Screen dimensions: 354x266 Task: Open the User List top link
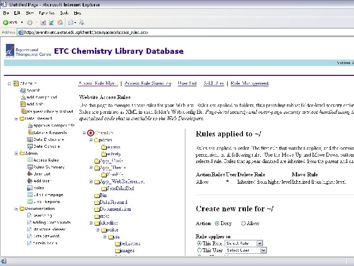pos(187,83)
